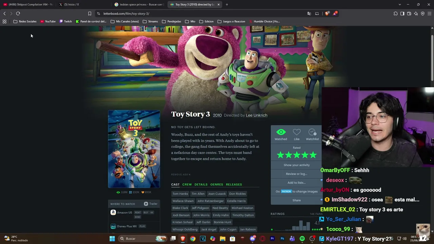Open the apps grid in bookmarks bar
The width and height of the screenshot is (434, 244).
(x=4, y=21)
